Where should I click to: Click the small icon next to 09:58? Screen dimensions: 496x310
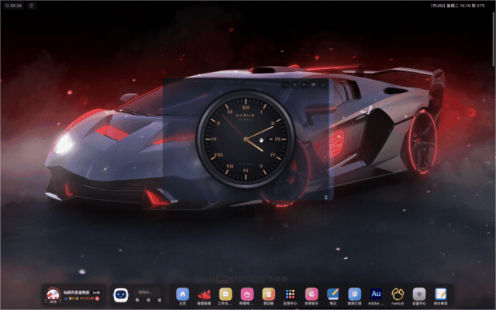[x=32, y=5]
